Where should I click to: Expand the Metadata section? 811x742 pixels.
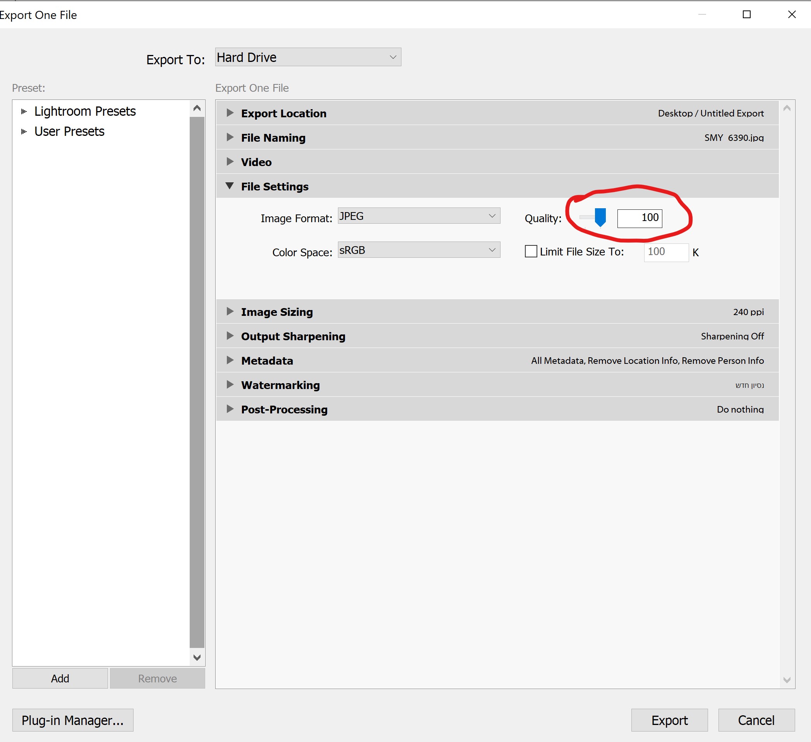[x=230, y=360]
